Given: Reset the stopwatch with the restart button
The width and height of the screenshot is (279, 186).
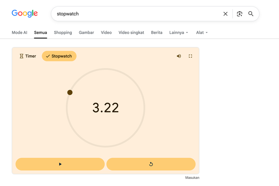Looking at the screenshot, I should tap(151, 164).
